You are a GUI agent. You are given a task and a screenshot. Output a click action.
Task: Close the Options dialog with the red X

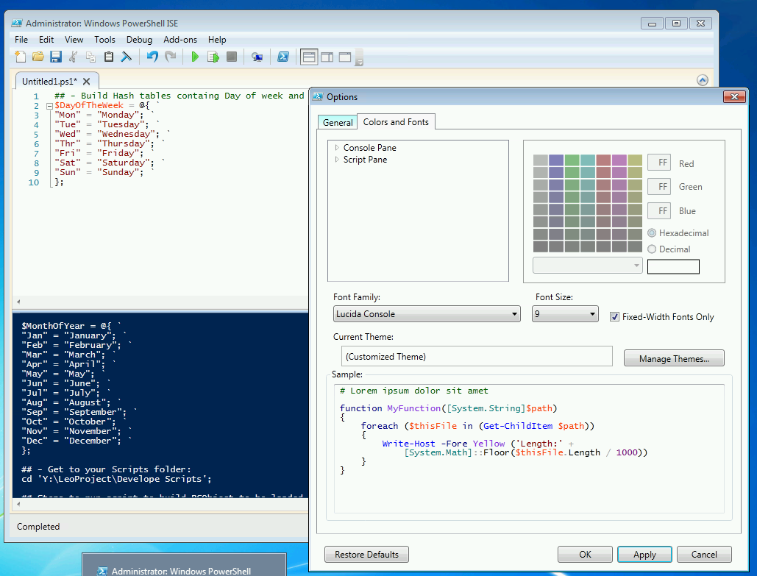pos(734,96)
